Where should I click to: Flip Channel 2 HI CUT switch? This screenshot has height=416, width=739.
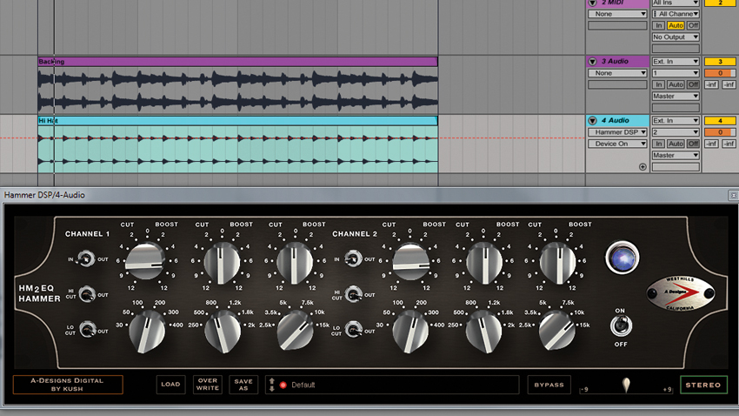coord(354,294)
